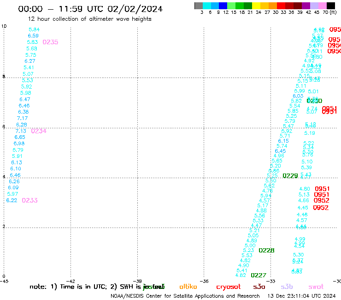This screenshot has width=341, height=300.
Task: Click the wave height value 5.19
Action: click(310, 133)
